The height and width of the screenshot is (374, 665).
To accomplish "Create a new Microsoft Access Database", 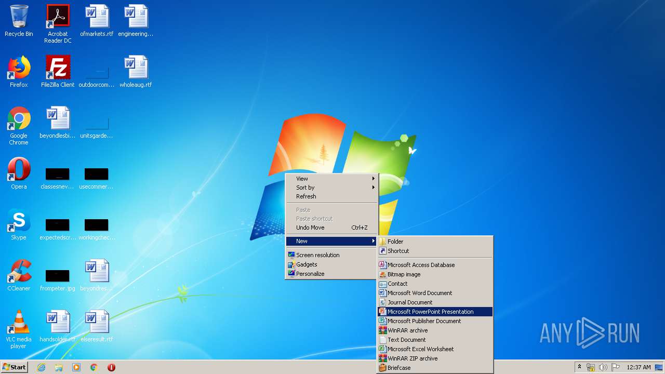I will click(435, 265).
